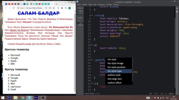Open Brackets Extension Manager icon

click(x=177, y=12)
